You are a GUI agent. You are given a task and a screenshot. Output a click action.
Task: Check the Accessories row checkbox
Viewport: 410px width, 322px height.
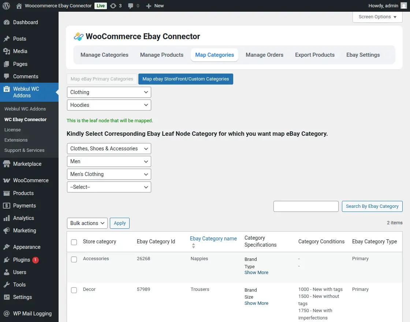tap(74, 259)
